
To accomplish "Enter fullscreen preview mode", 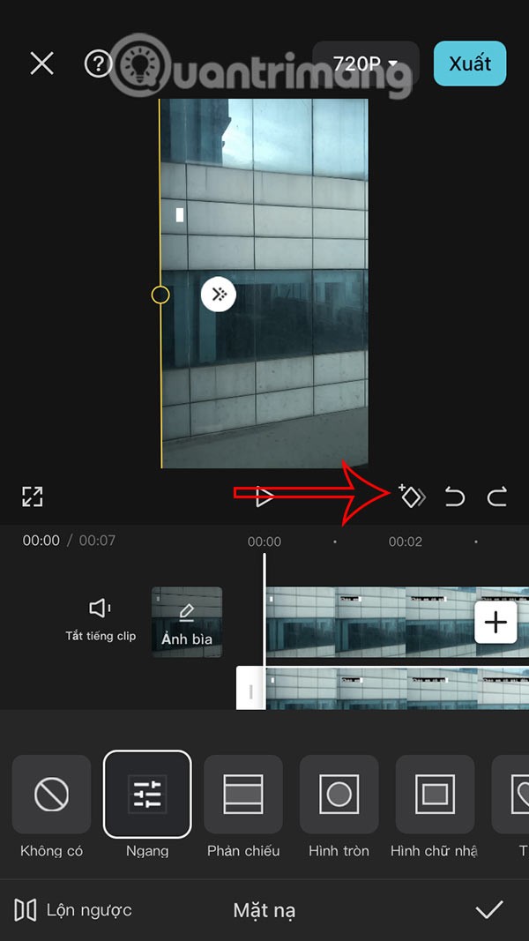I will tap(33, 497).
